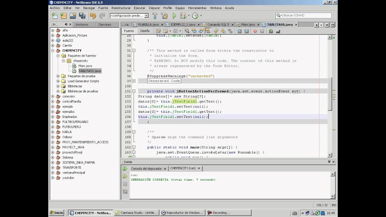Expand the Generated Code fold on line 37
Image resolution: width=386 pixels, height=217 pixels.
click(x=134, y=81)
